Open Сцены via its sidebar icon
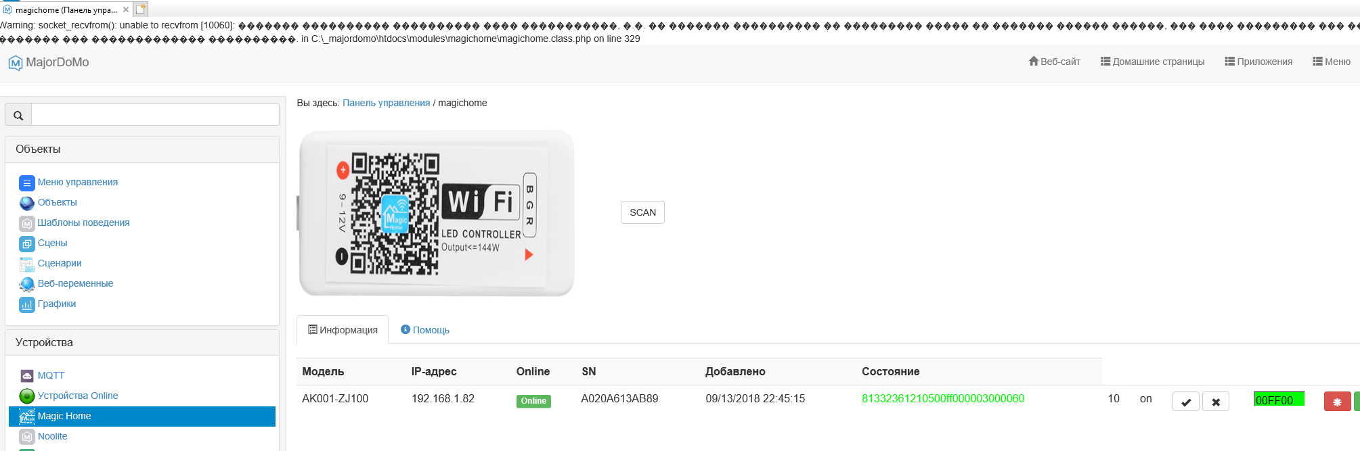This screenshot has height=451, width=1360. point(26,243)
